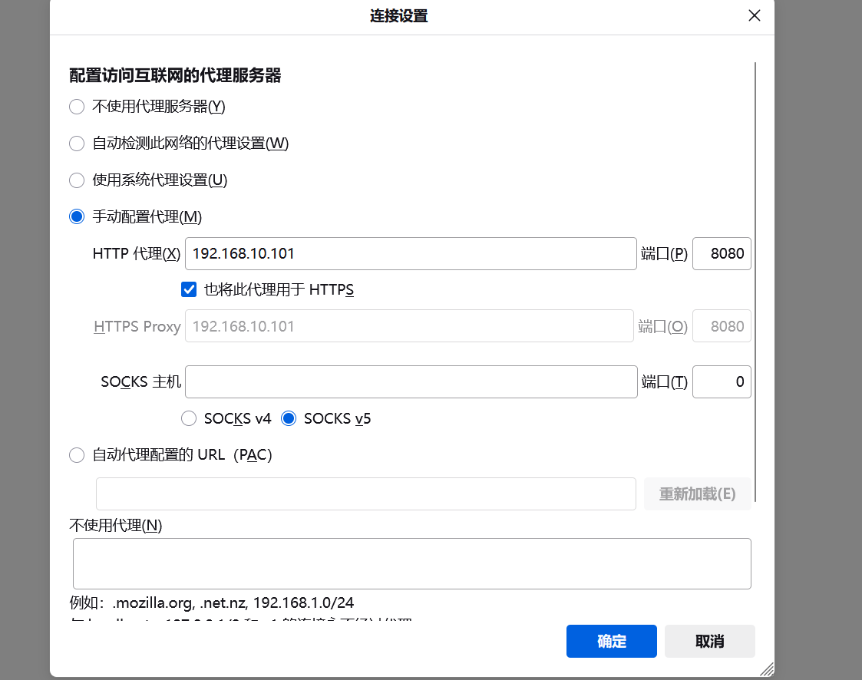
Task: Close the 连接设置 dialog with the X
Action: (755, 15)
